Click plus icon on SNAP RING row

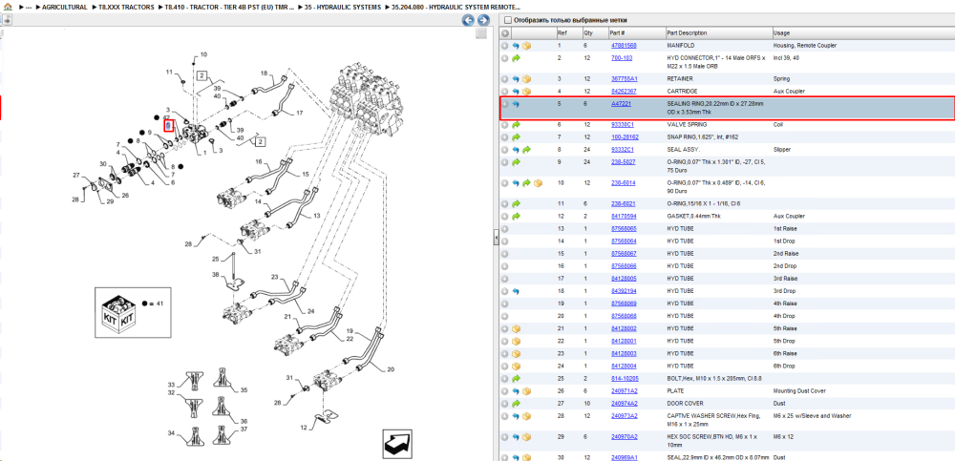pyautogui.click(x=504, y=137)
